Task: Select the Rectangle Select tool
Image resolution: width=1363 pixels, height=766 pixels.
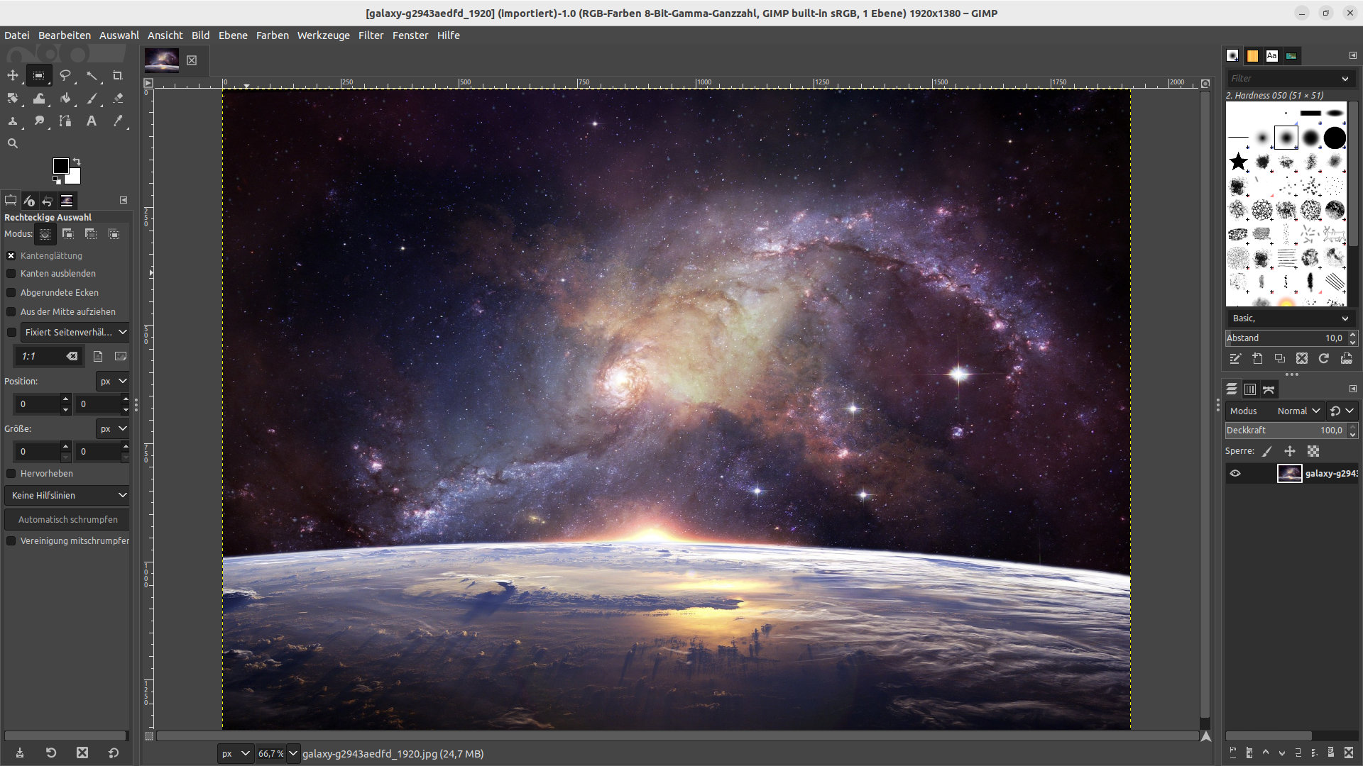Action: point(39,75)
